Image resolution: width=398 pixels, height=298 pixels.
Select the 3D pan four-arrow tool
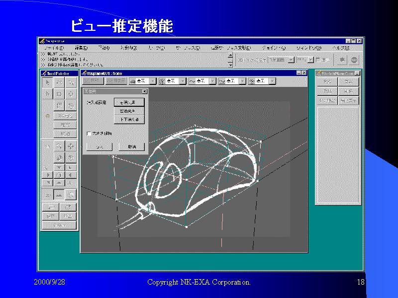click(x=71, y=146)
